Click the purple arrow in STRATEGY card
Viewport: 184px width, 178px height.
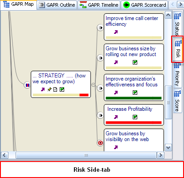pyautogui.click(x=43, y=89)
